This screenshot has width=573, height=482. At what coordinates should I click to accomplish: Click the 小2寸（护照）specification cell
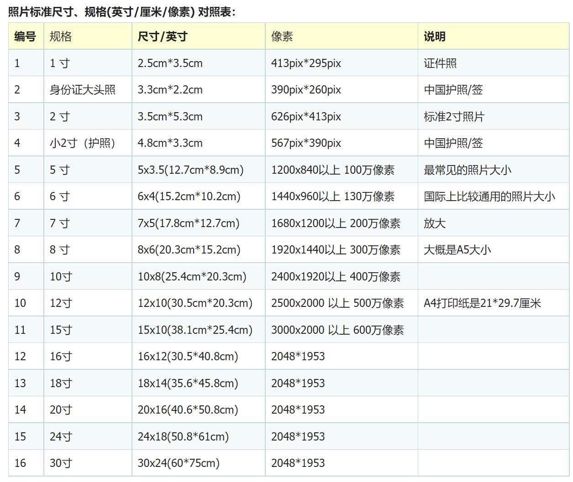(x=77, y=142)
